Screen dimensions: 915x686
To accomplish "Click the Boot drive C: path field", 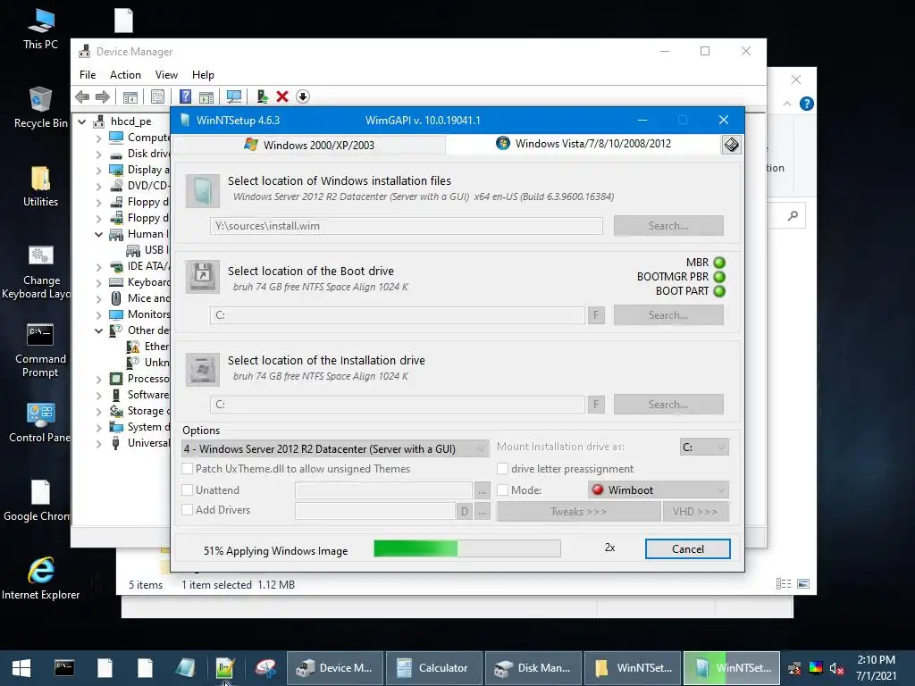I will point(398,315).
